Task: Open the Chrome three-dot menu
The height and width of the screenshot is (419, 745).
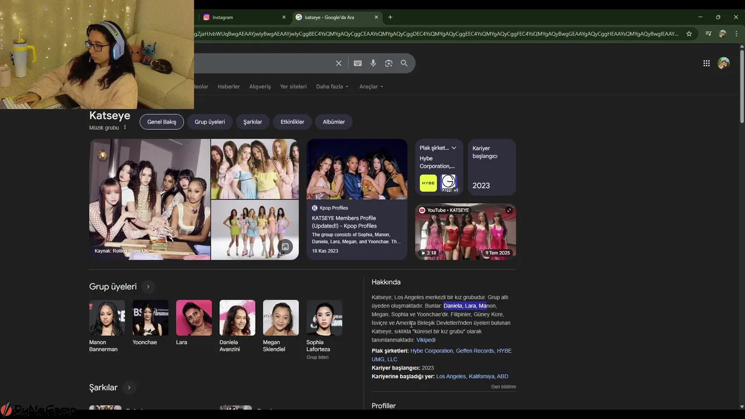Action: (736, 34)
